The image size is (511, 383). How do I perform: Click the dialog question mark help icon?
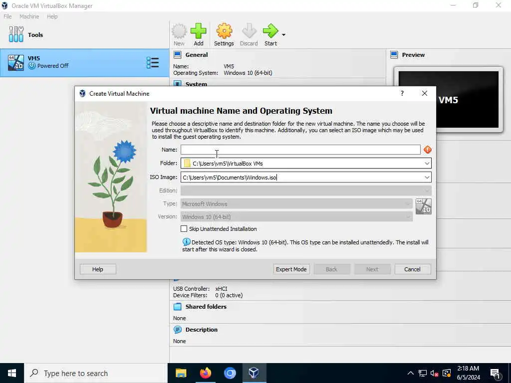pos(402,93)
